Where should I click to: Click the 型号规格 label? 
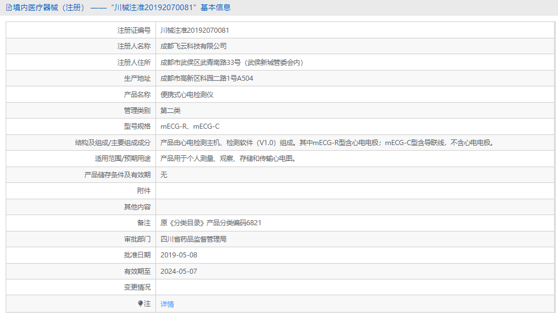(137, 126)
